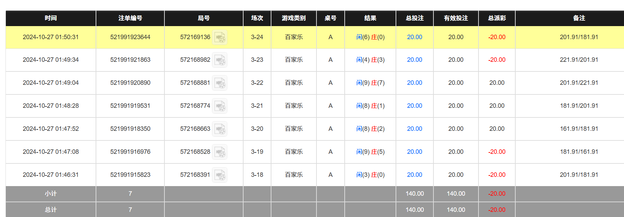Open result link 闲(4) 庄(3)
This screenshot has width=624, height=217.
[370, 60]
